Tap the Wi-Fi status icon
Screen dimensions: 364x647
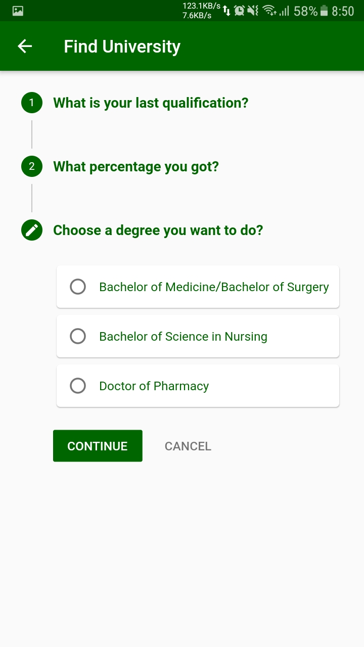pyautogui.click(x=270, y=11)
